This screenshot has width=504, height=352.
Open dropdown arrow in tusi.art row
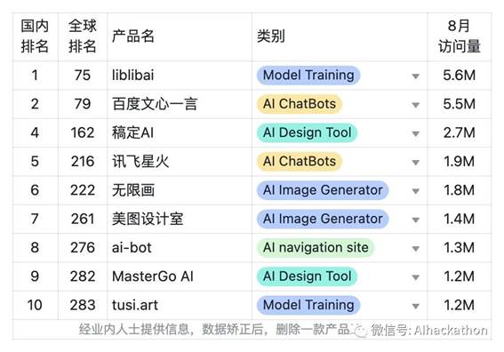tap(416, 306)
